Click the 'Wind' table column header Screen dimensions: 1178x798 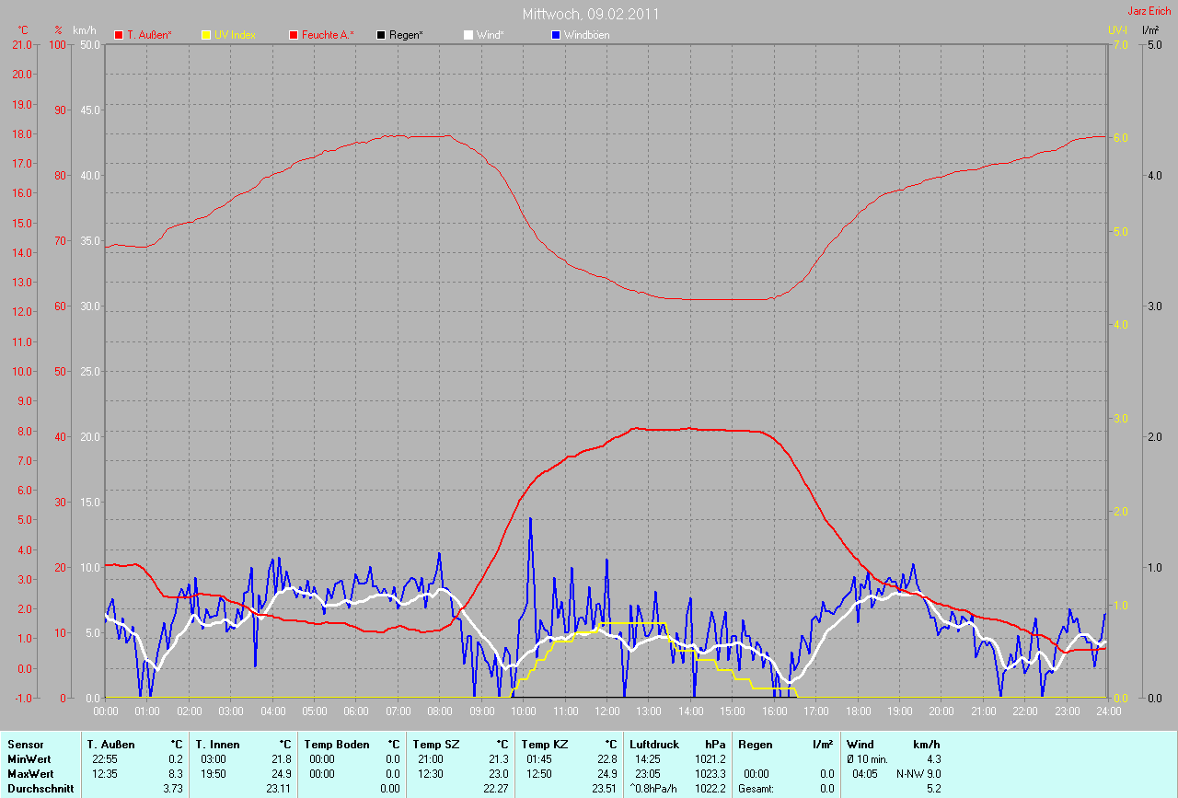pos(860,745)
